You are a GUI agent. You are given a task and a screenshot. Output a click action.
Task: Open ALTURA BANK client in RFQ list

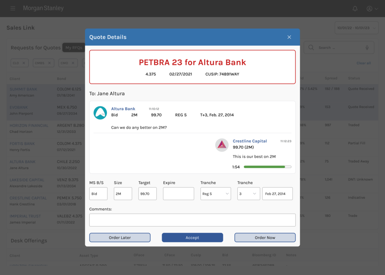(x=22, y=162)
